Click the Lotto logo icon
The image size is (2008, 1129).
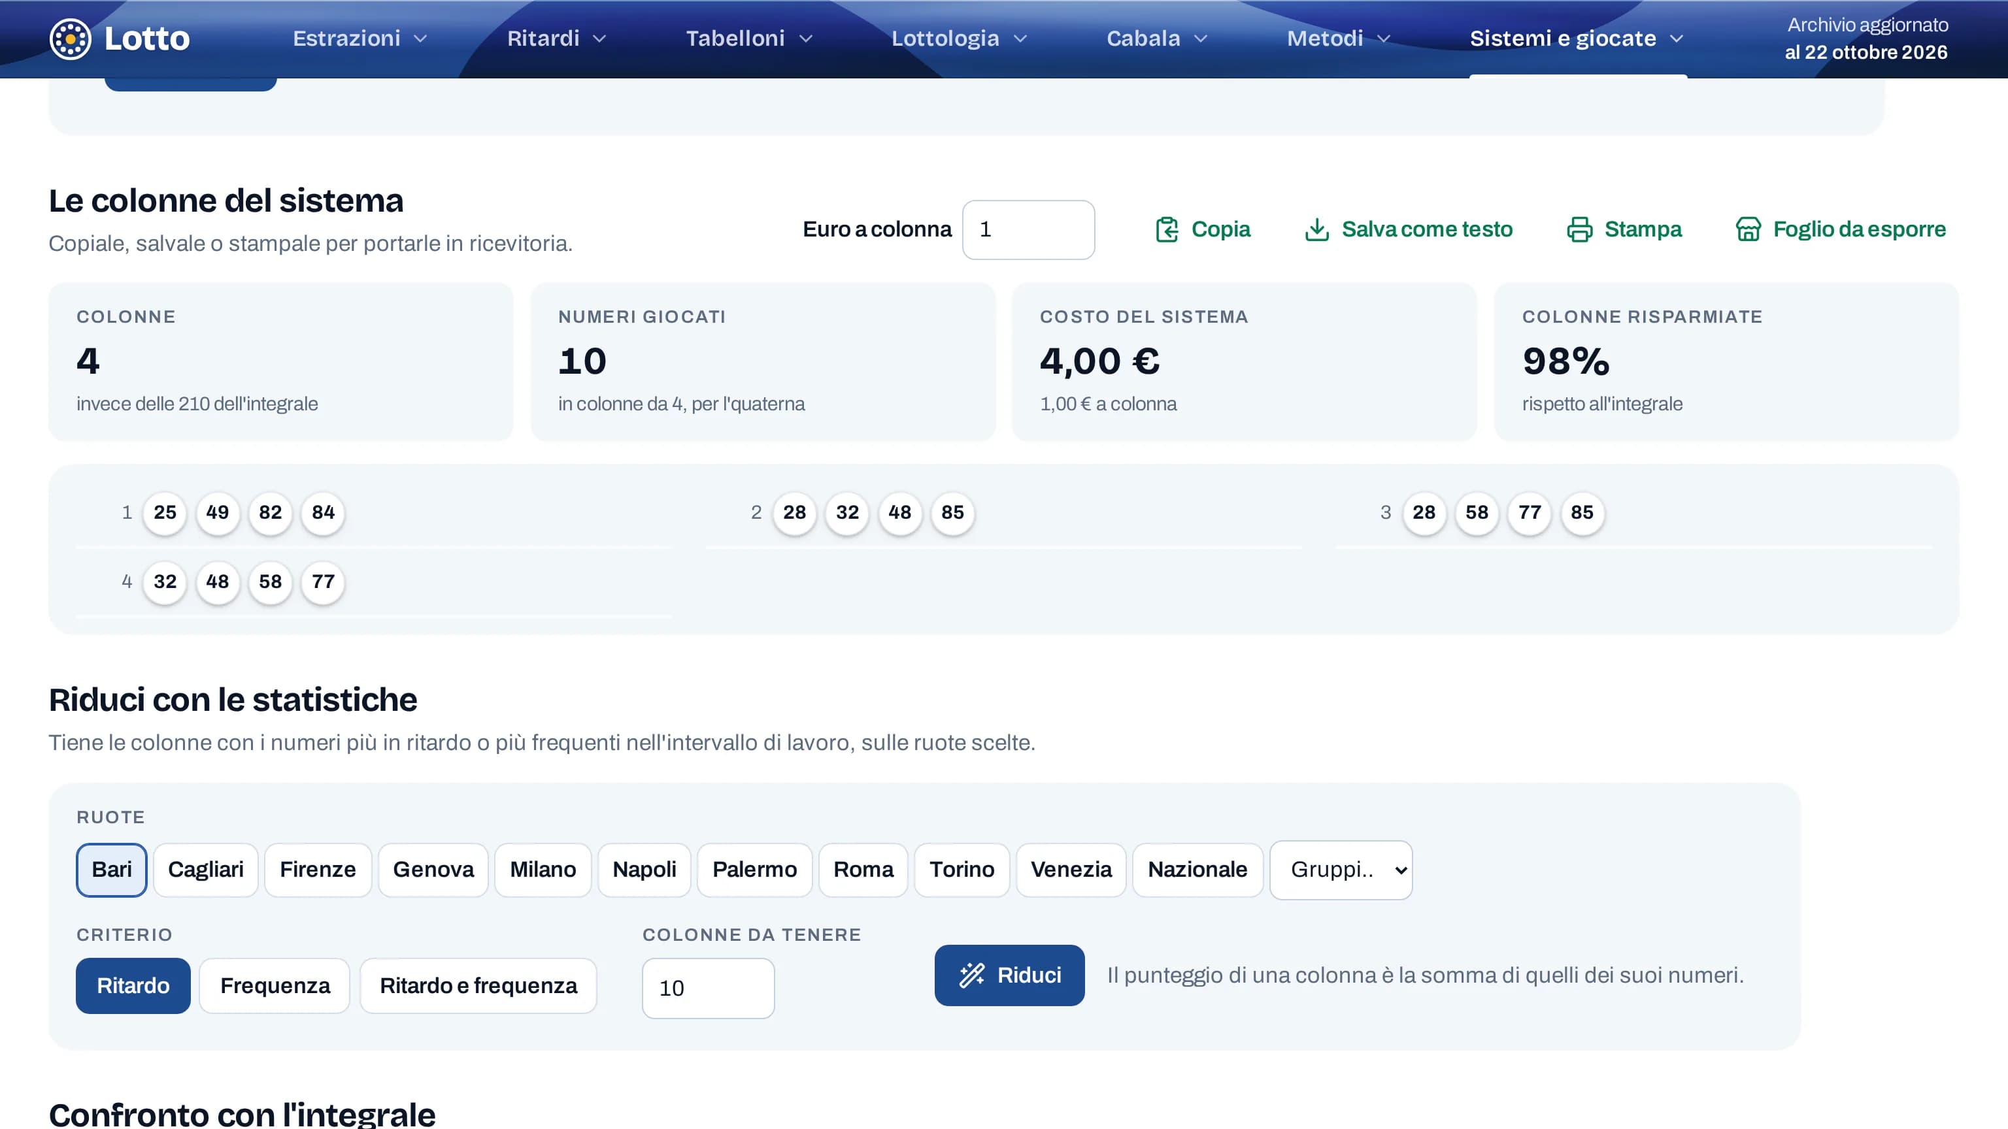click(70, 38)
